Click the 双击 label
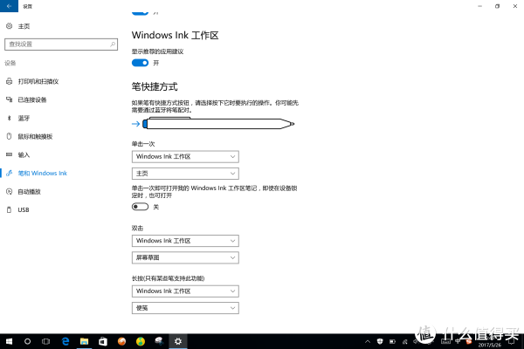The width and height of the screenshot is (524, 349). pyautogui.click(x=137, y=228)
